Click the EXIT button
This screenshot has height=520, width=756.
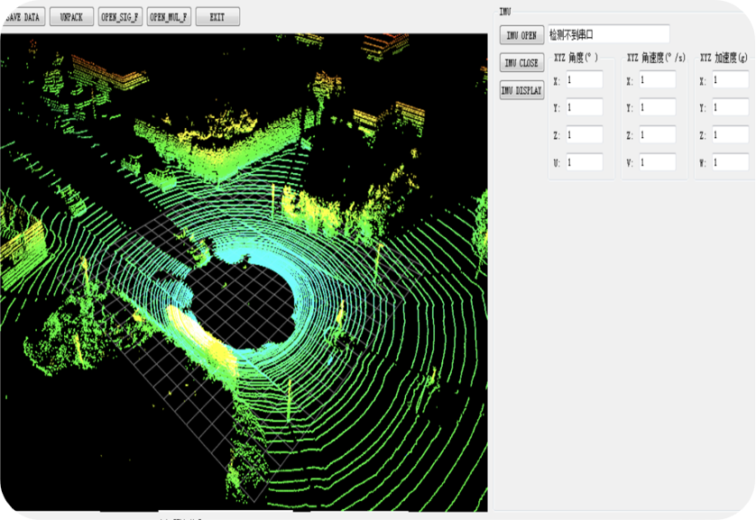[x=217, y=17]
